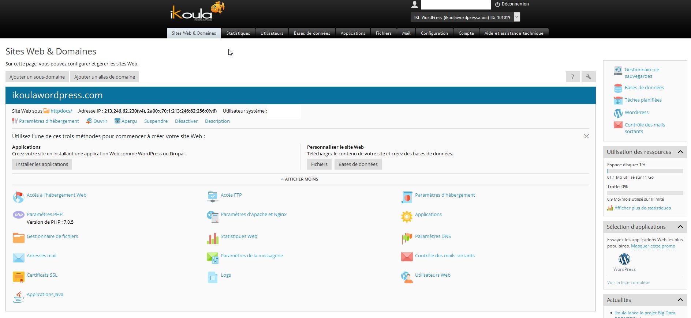Viewport: 691px width, 318px height.
Task: Click the PHP settings icon
Action: [18, 215]
